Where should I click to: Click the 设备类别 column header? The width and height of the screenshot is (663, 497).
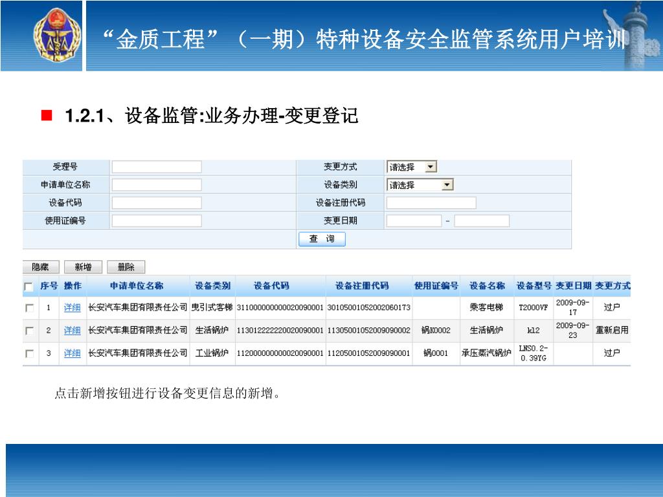(x=212, y=285)
